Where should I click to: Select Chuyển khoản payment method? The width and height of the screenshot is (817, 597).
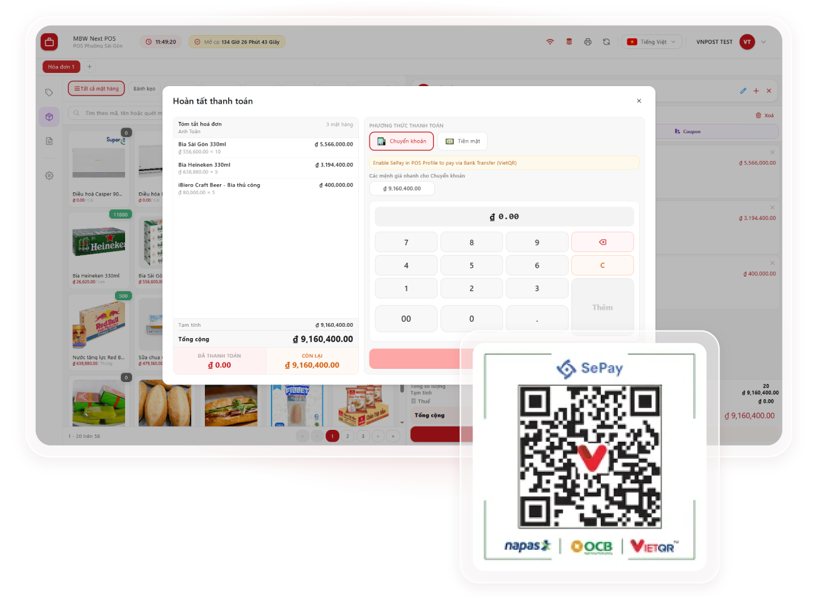click(x=402, y=141)
